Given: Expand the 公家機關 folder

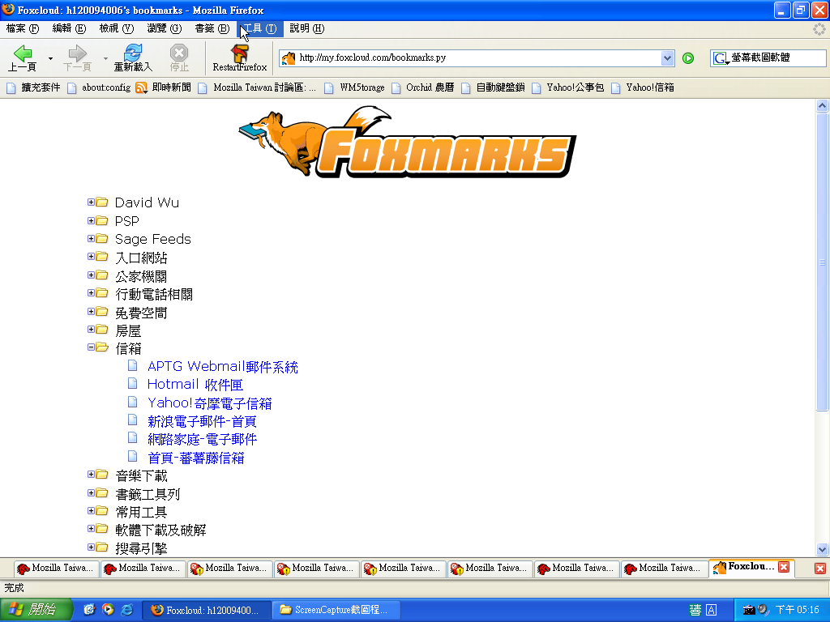Looking at the screenshot, I should (91, 275).
